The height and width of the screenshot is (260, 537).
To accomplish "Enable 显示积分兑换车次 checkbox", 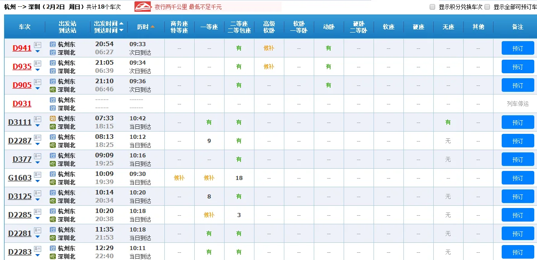I will (432, 7).
